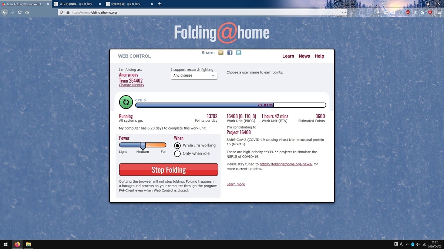Switch to Local Folding@home Web Control tab
This screenshot has height=249, width=444.
[x=25, y=4]
